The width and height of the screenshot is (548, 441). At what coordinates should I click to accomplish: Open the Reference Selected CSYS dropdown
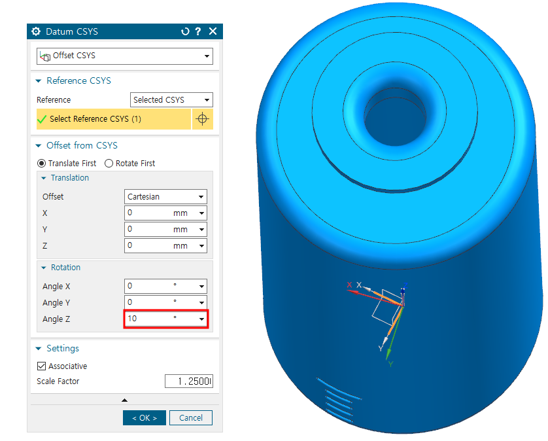207,100
